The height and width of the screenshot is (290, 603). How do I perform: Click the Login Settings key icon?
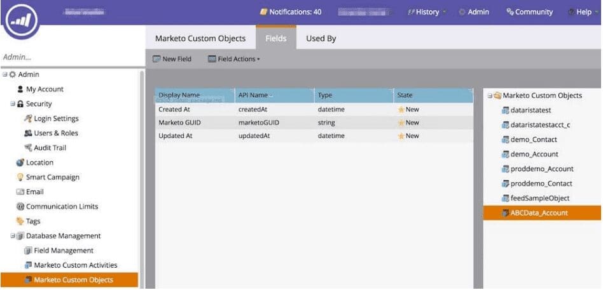[28, 119]
